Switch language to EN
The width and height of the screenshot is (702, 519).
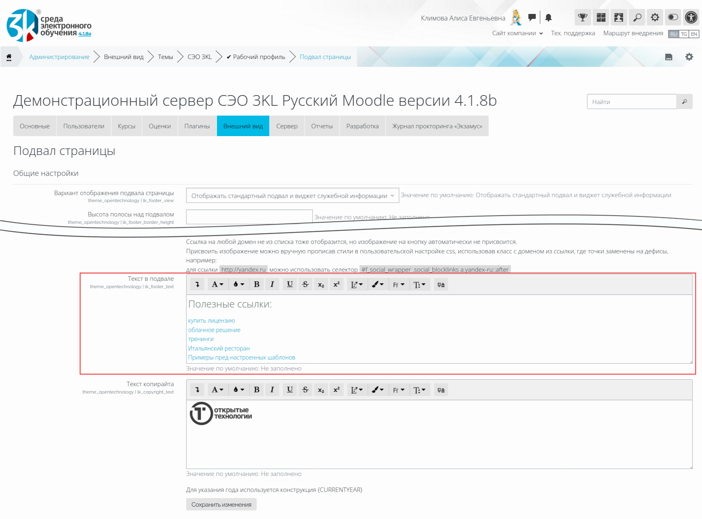tap(694, 34)
